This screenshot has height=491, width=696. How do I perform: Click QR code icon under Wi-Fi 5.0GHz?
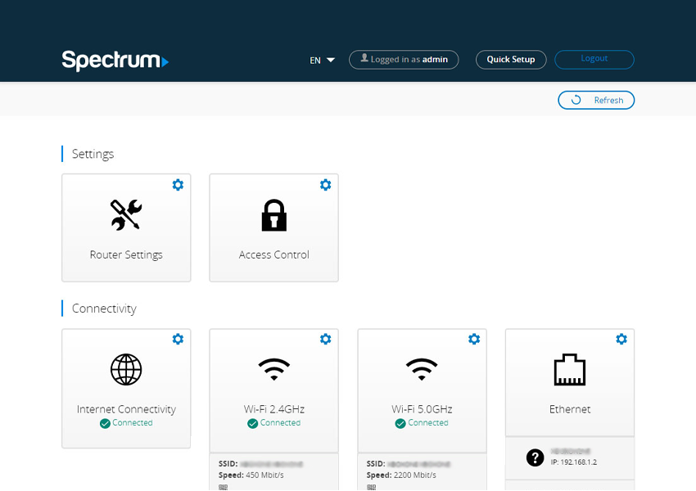(371, 487)
